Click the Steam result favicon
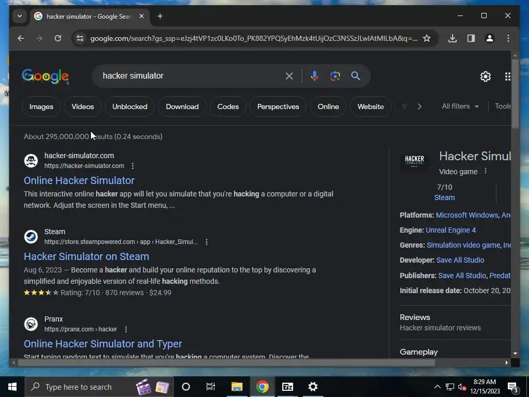This screenshot has width=529, height=397. [31, 237]
